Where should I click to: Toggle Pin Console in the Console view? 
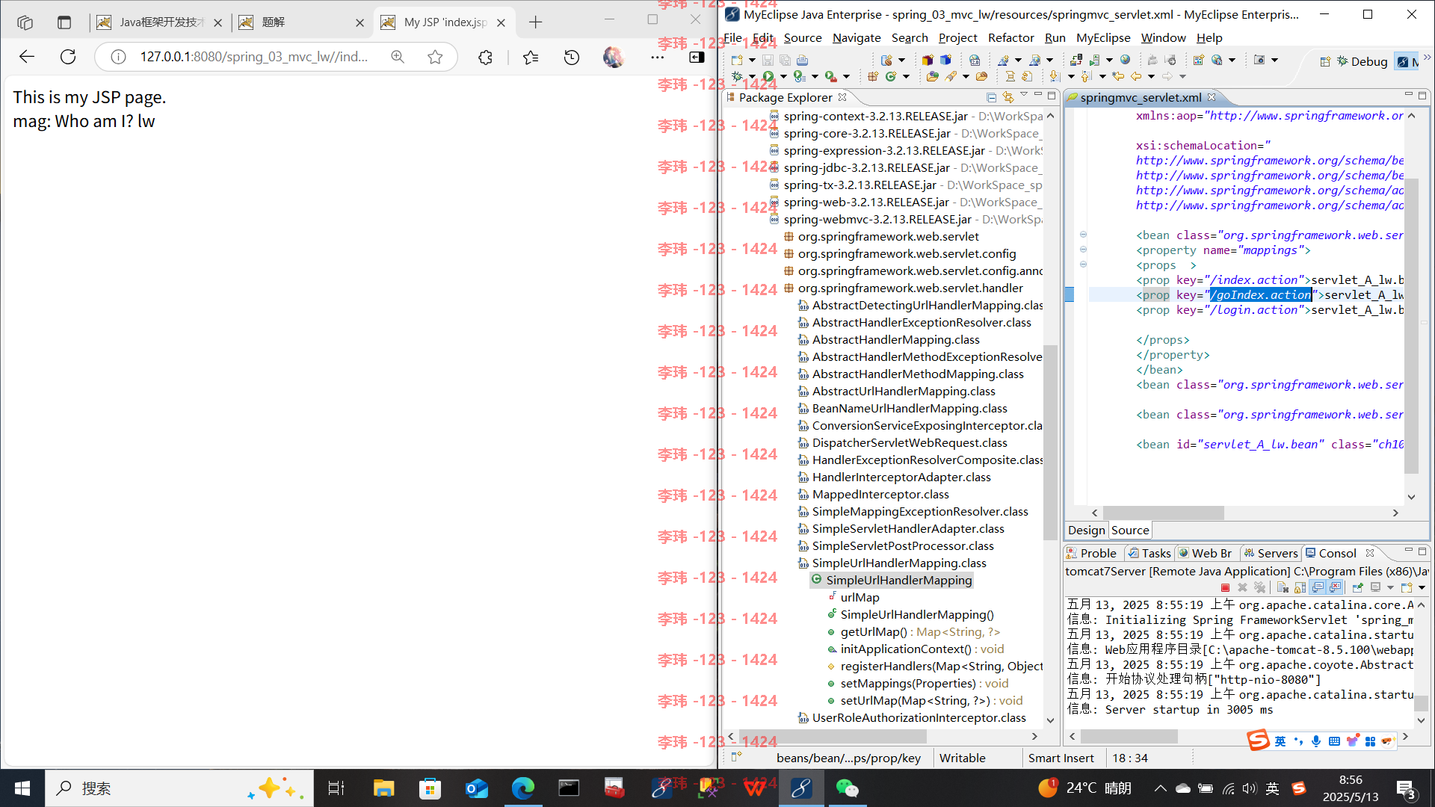tap(1358, 587)
